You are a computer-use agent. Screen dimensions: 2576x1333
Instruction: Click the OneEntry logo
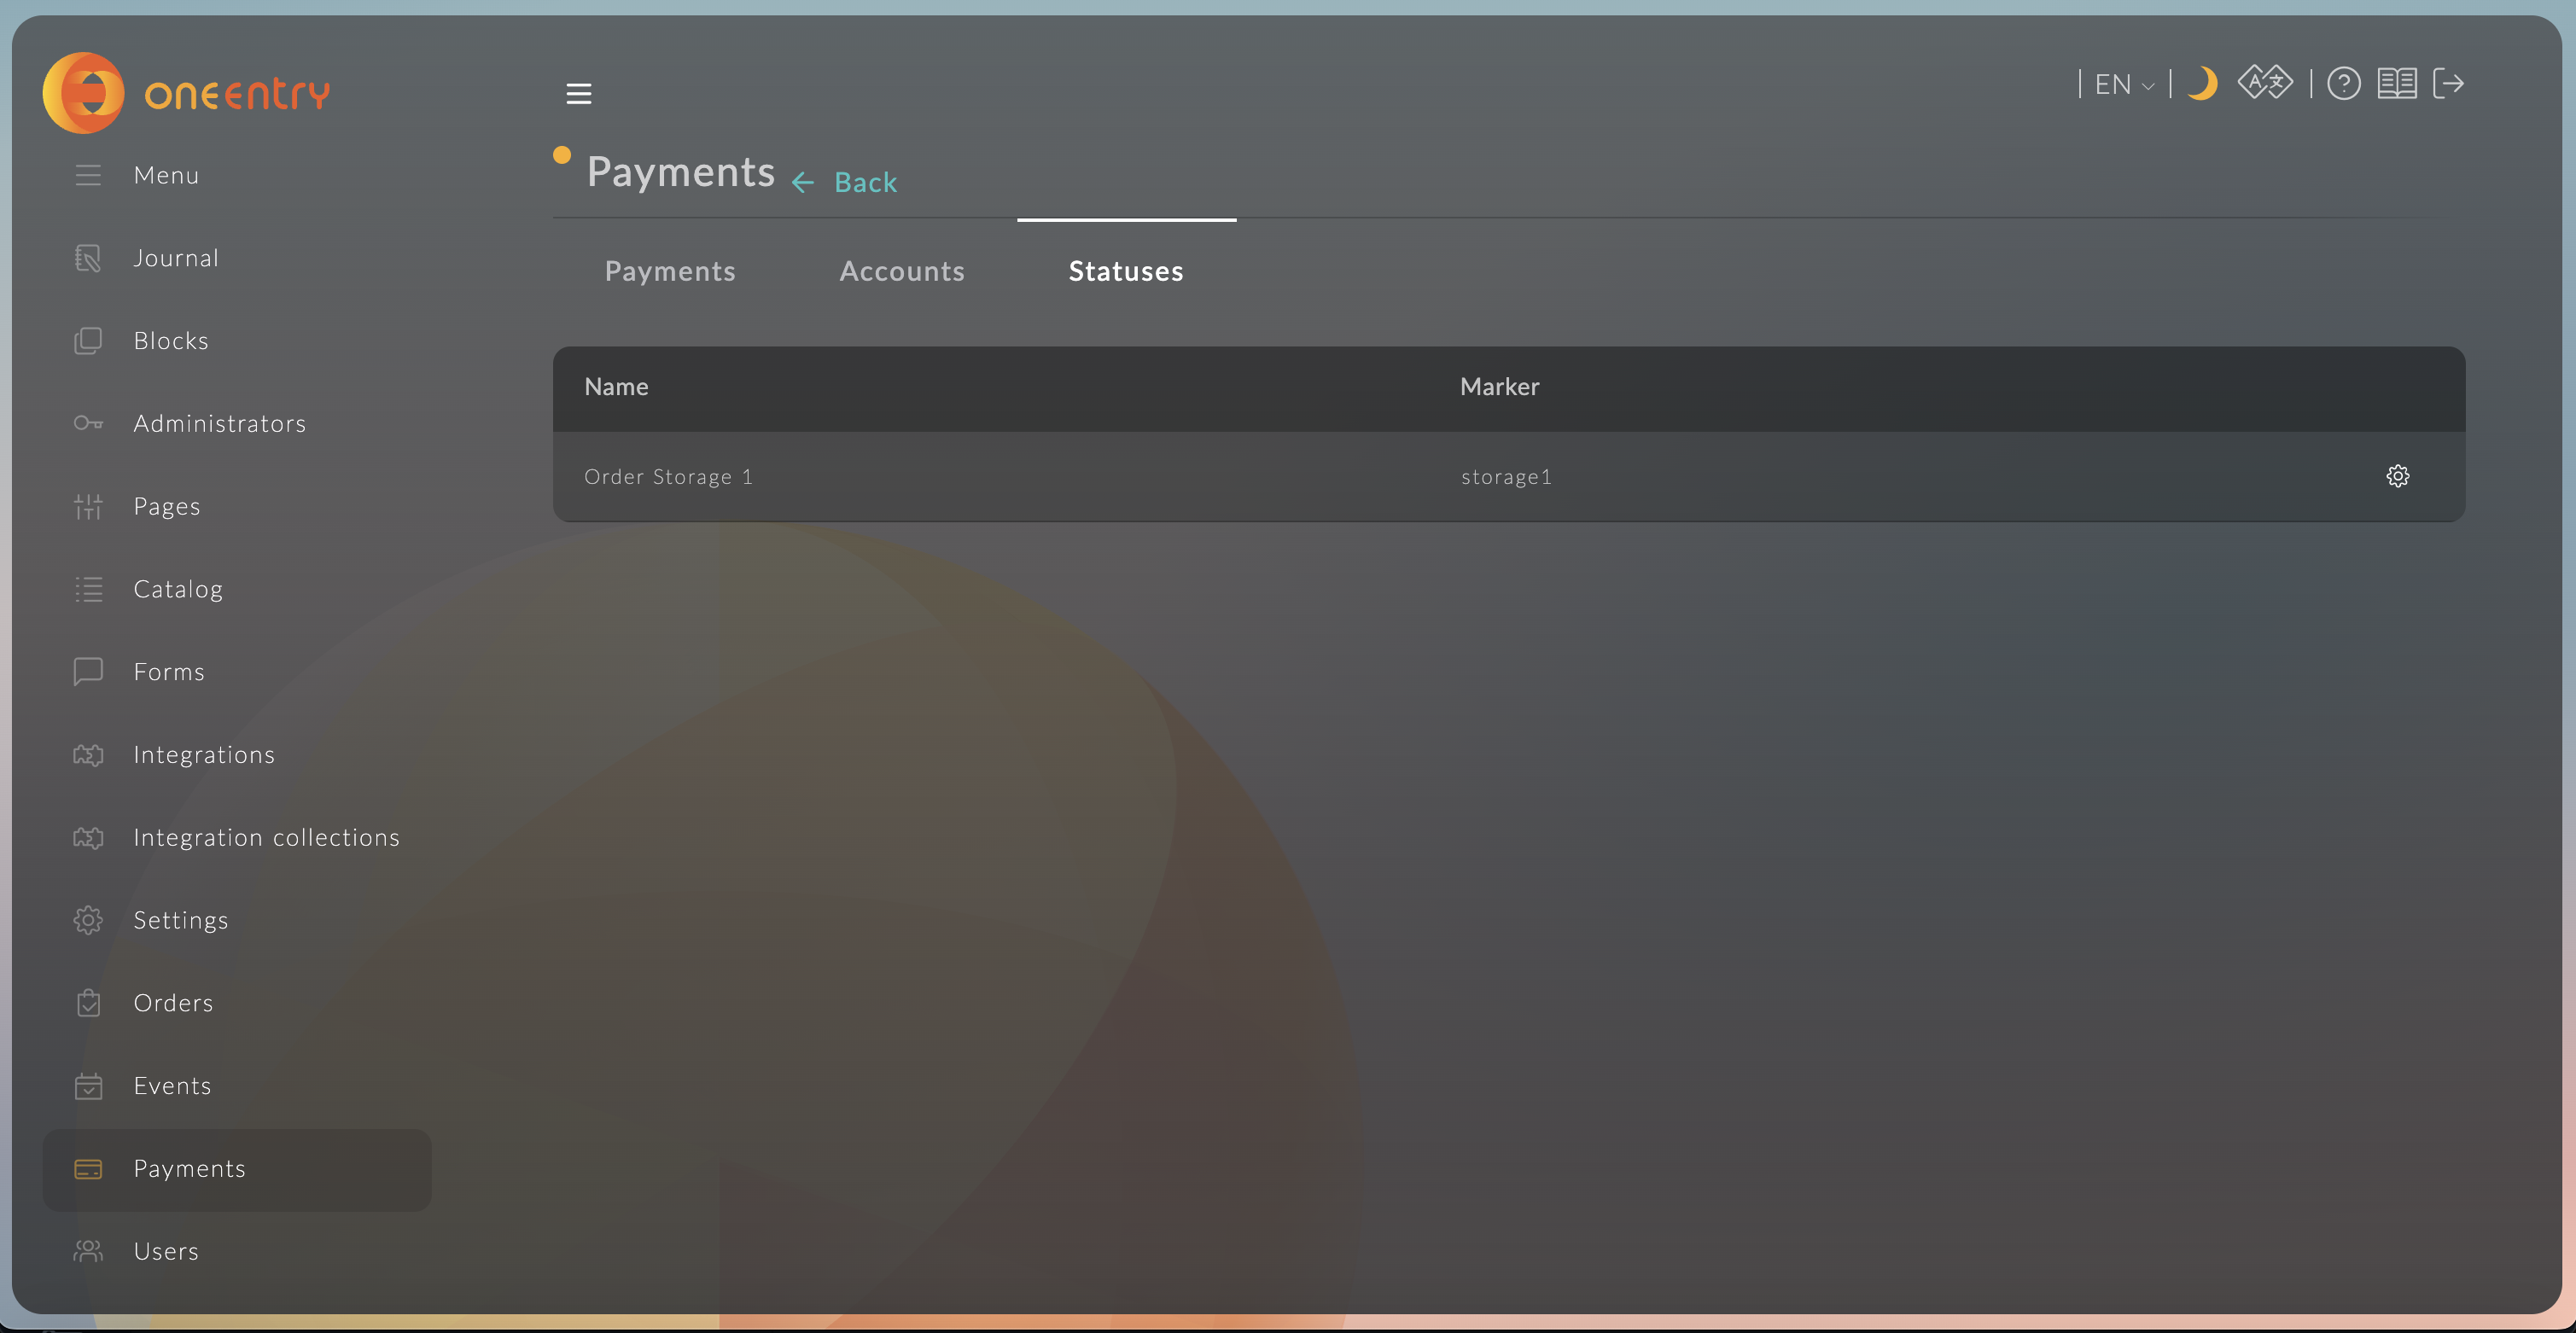(187, 94)
